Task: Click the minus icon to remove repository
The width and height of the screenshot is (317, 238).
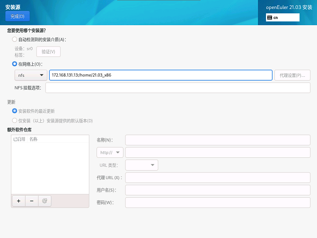Action: 32,201
